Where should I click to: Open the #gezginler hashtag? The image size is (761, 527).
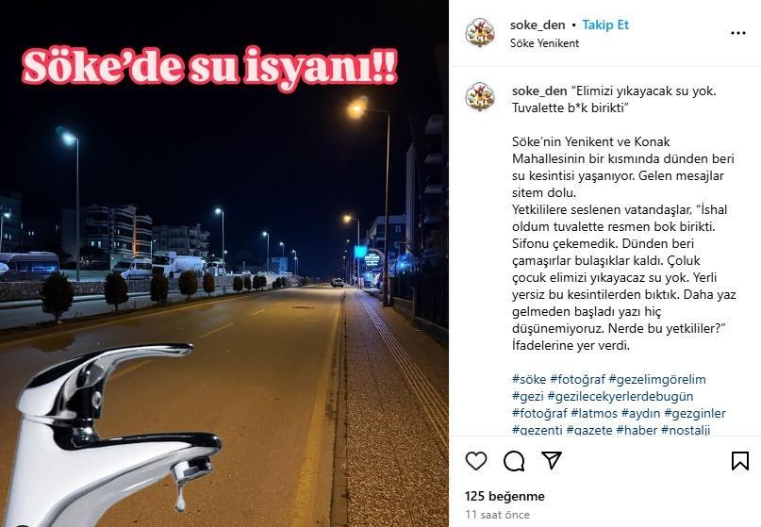coord(695,414)
